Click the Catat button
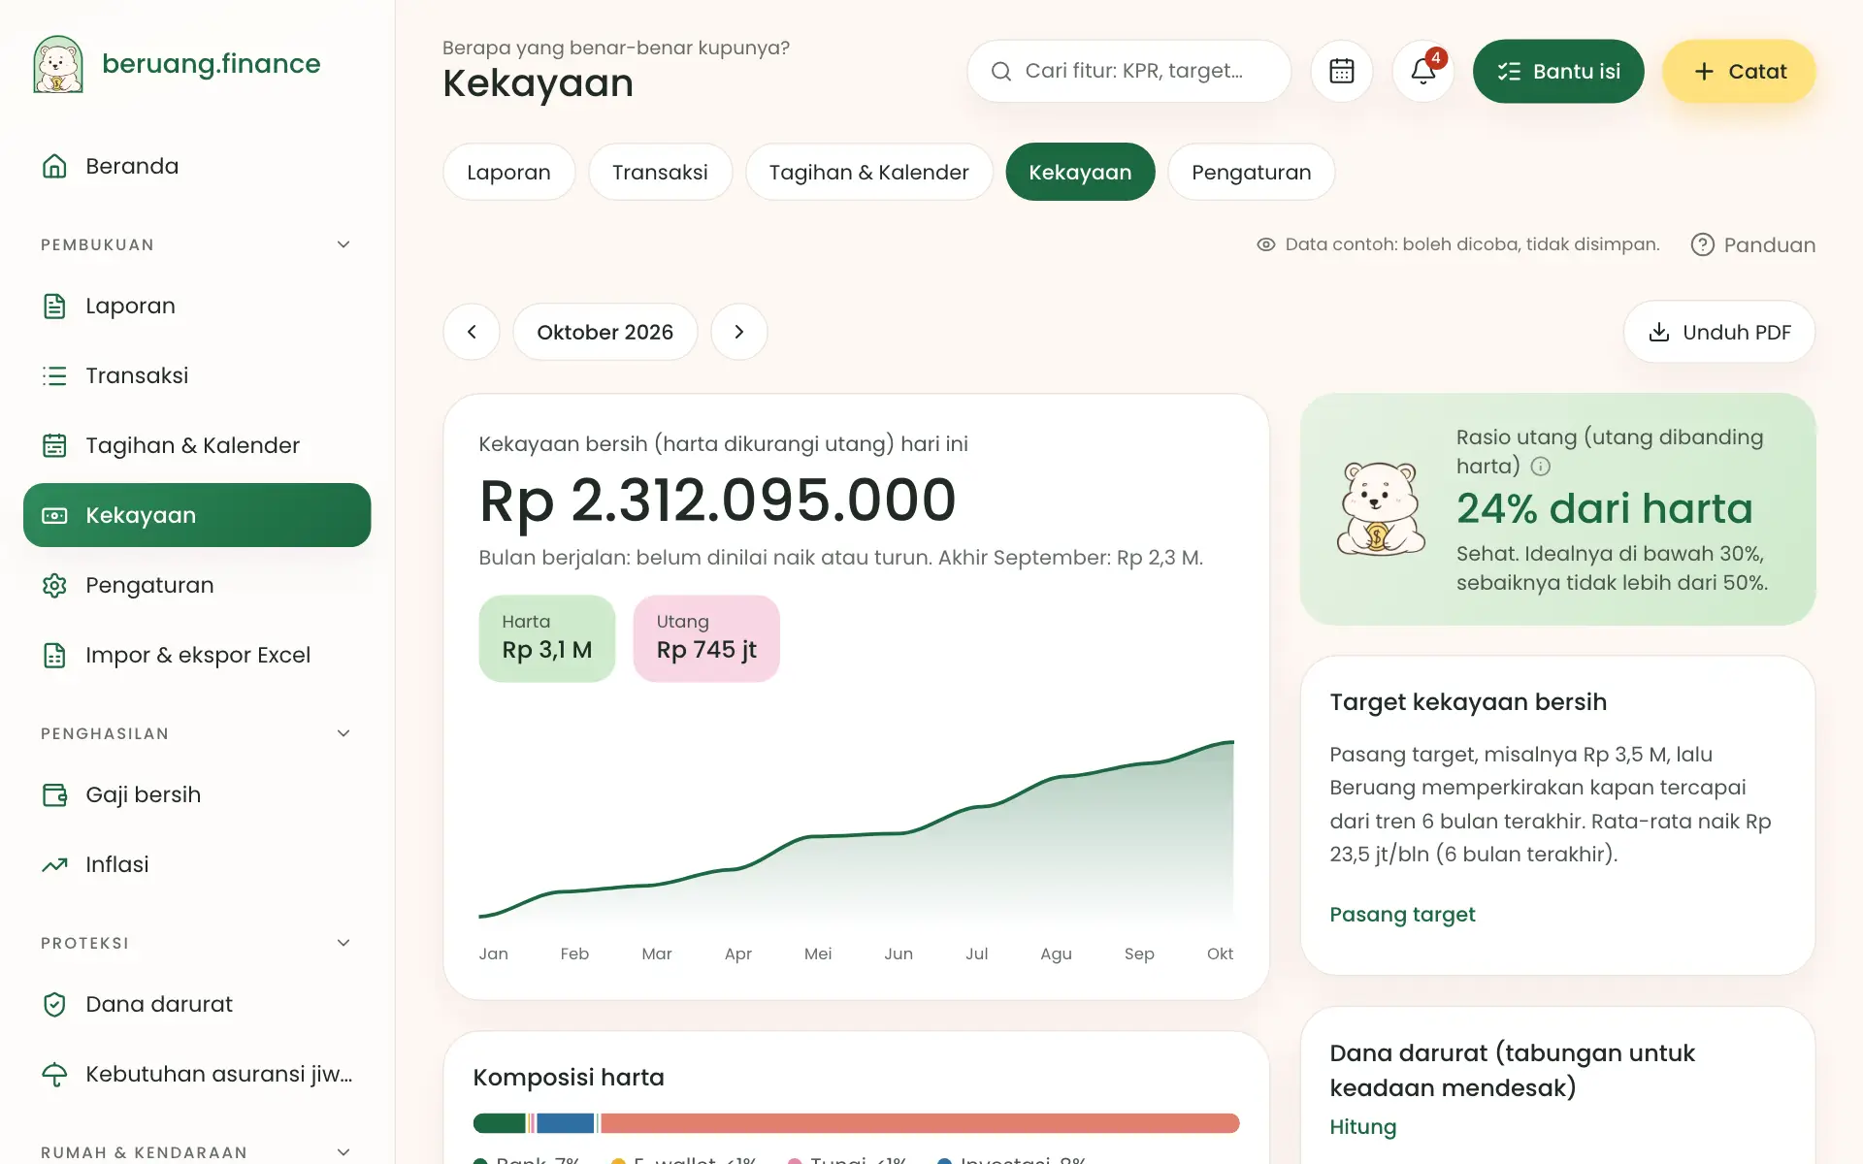Screen dimensions: 1863x1164 point(1739,71)
